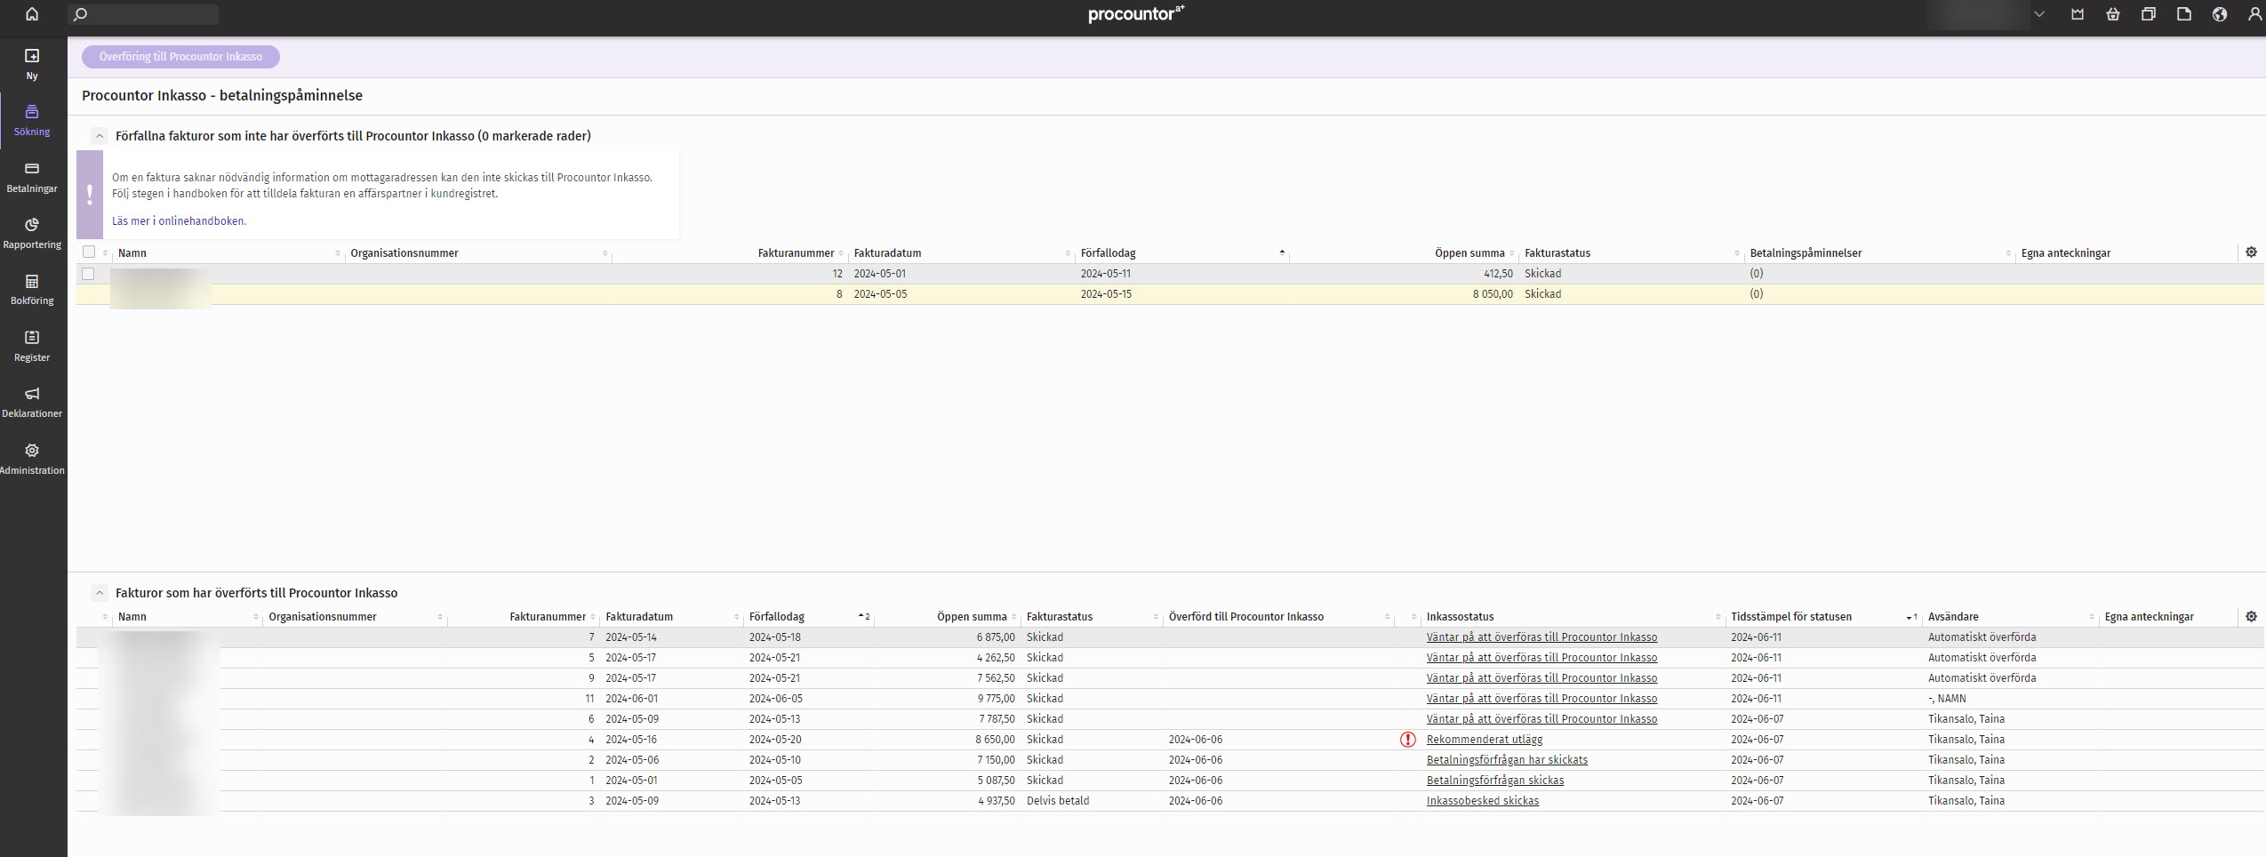This screenshot has width=2266, height=857.
Task: Open the shopping basket icon
Action: click(x=2113, y=14)
